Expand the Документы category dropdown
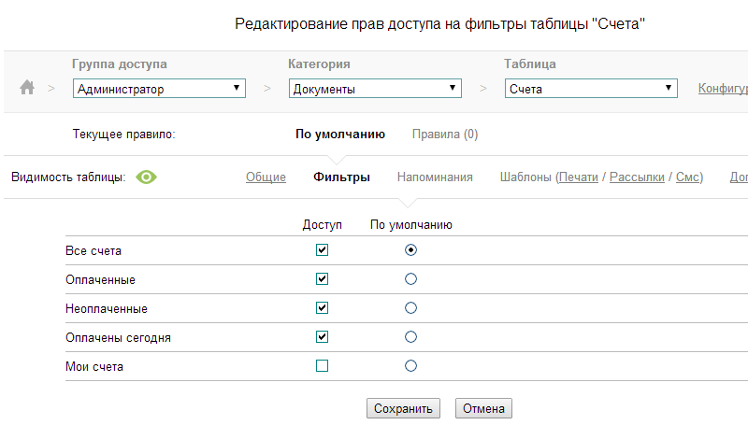 pos(375,90)
